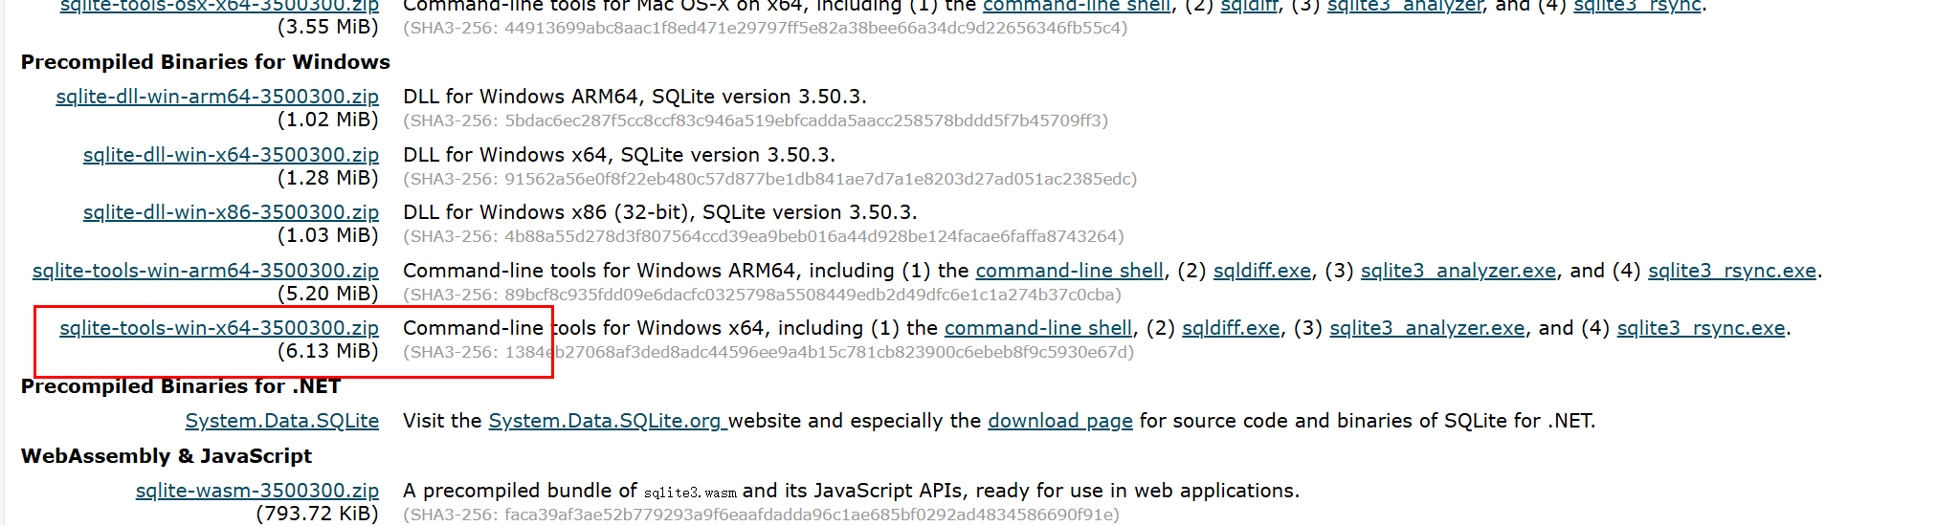Click the '(6.13 MiB)' file size text

(x=327, y=351)
